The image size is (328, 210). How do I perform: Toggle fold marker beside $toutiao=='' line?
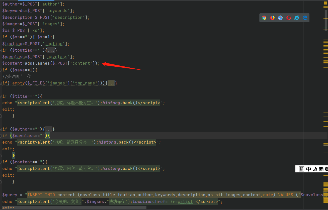(1, 50)
